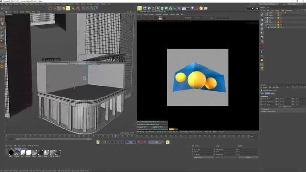Toggle the X axis lock in top toolbar

click(x=83, y=8)
